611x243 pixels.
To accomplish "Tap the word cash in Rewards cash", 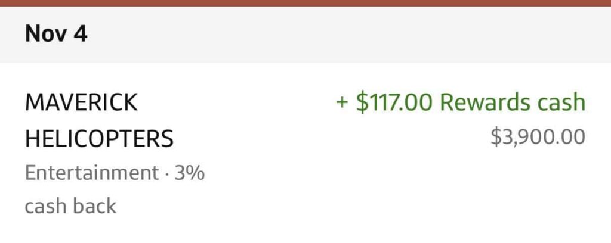I will click(x=561, y=102).
